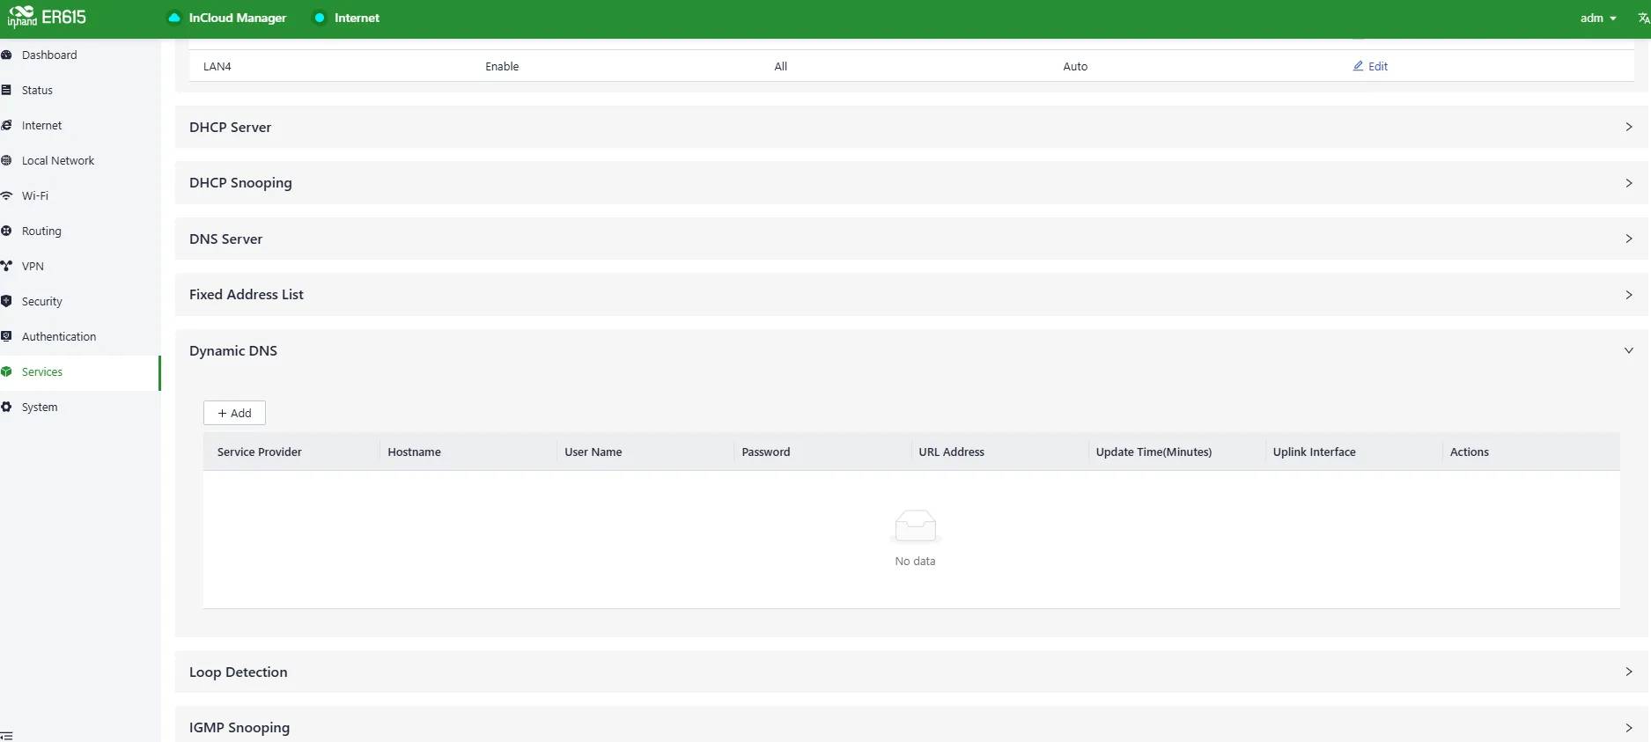Click the Actions column header
Viewport: 1651px width, 742px height.
click(x=1469, y=452)
